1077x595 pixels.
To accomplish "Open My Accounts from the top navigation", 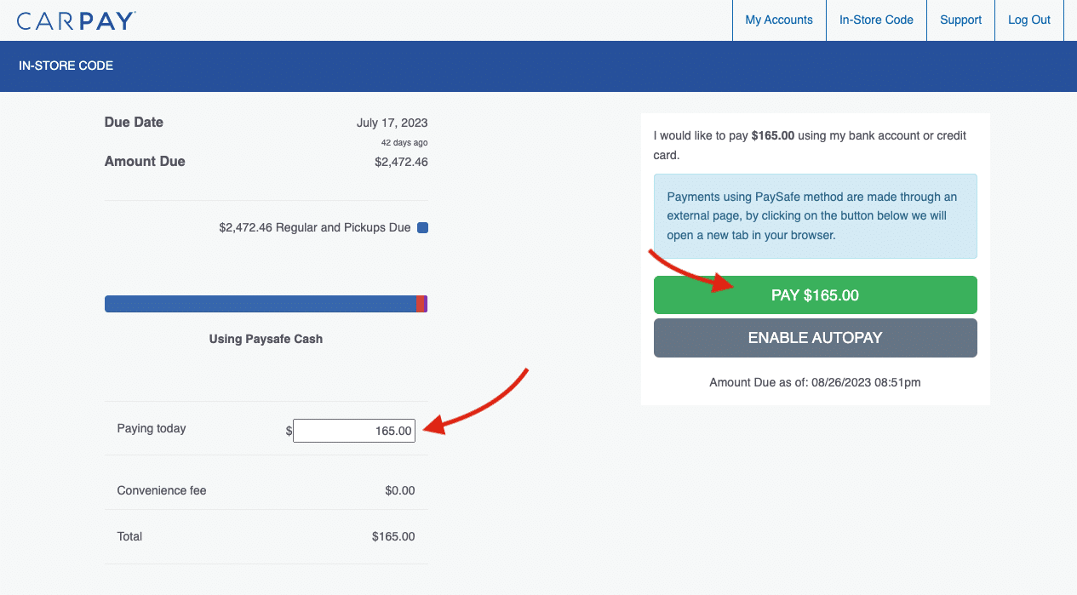I will [778, 20].
